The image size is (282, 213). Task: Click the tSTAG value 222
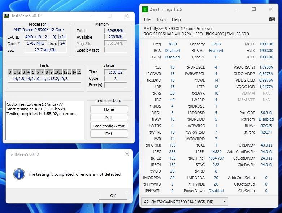coord(216,165)
